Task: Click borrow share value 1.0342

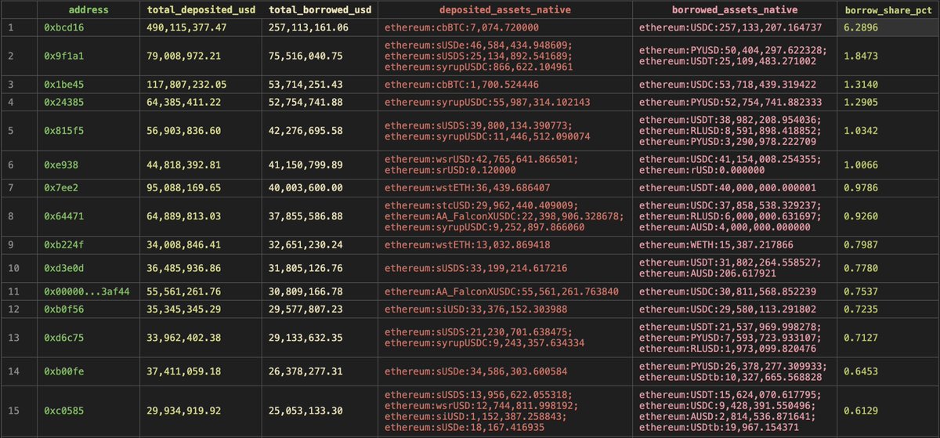Action: (x=860, y=130)
